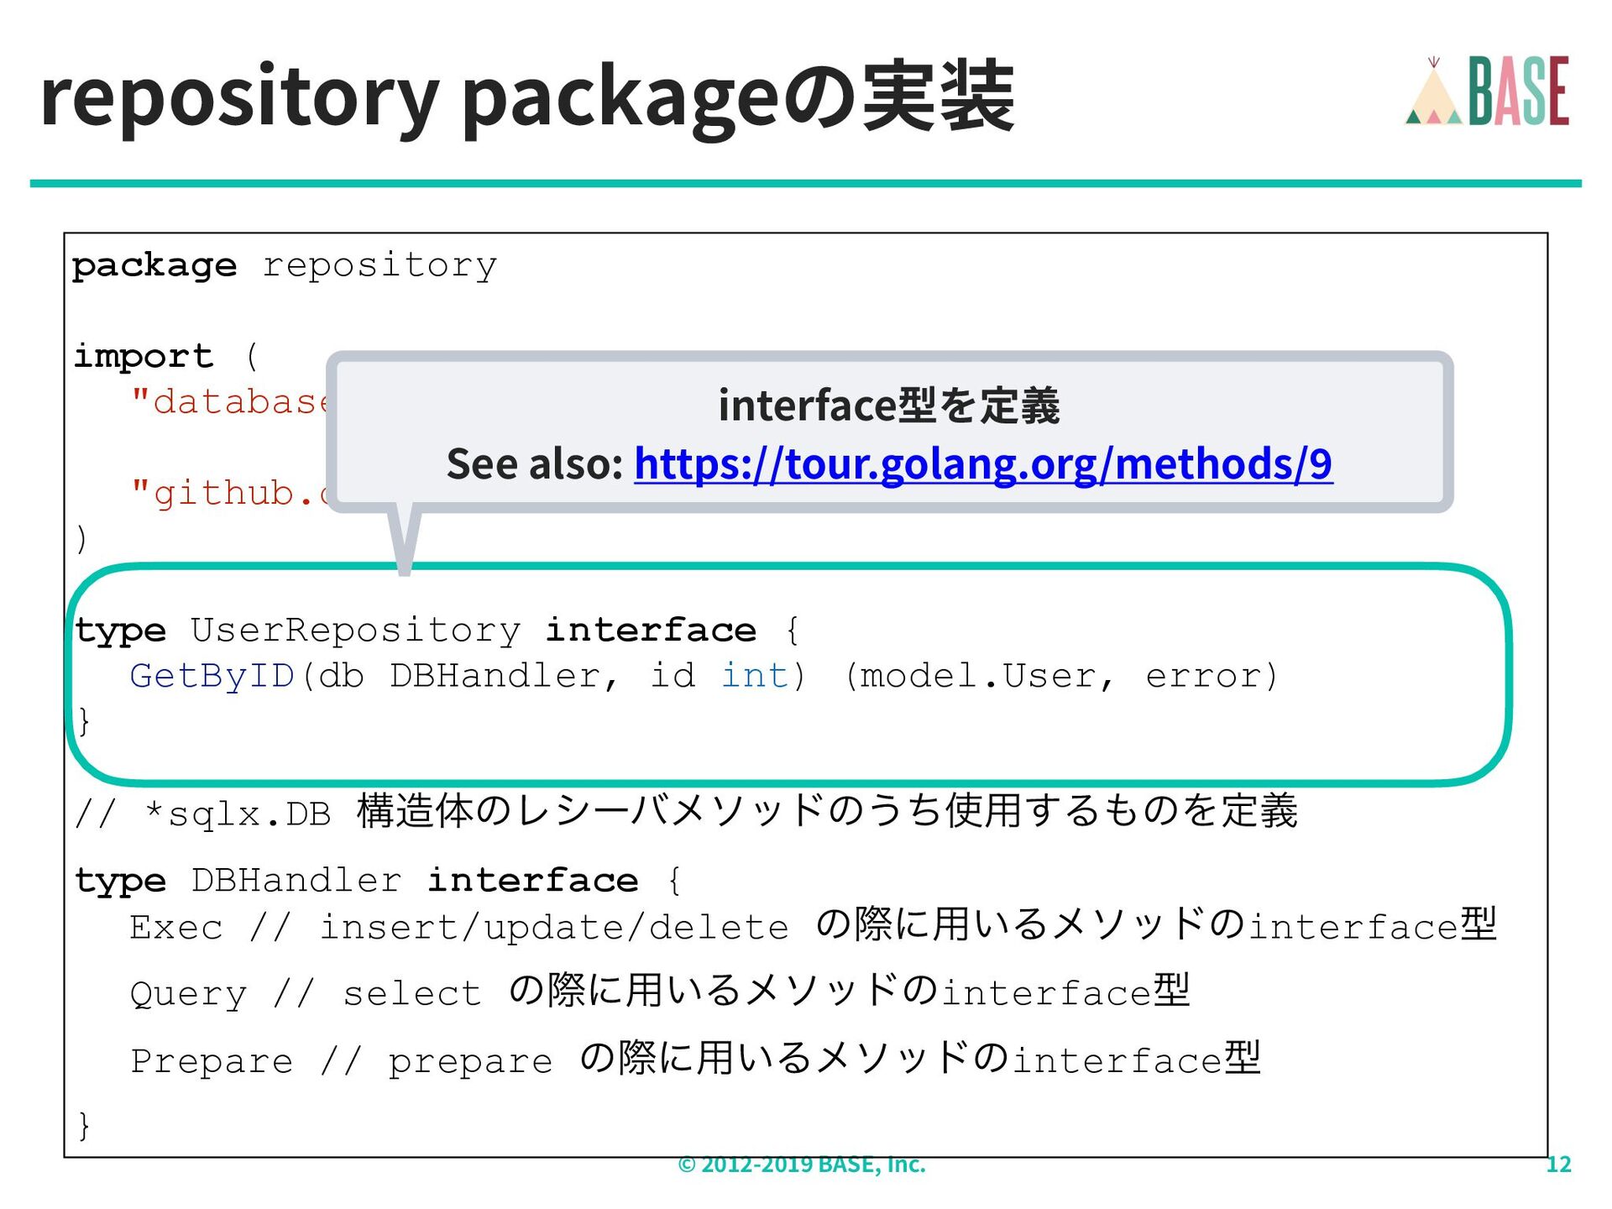Click the slide title "repository packageの実装"
This screenshot has width=1612, height=1209.
(526, 97)
